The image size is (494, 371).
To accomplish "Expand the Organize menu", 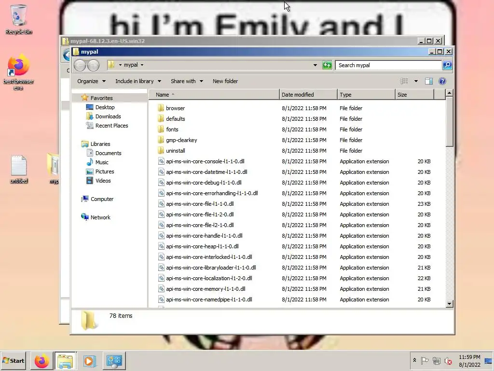I will click(91, 81).
